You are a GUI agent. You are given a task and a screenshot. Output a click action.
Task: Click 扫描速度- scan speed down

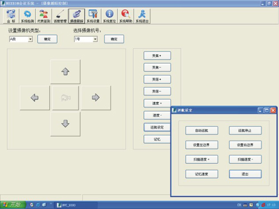click(x=246, y=159)
